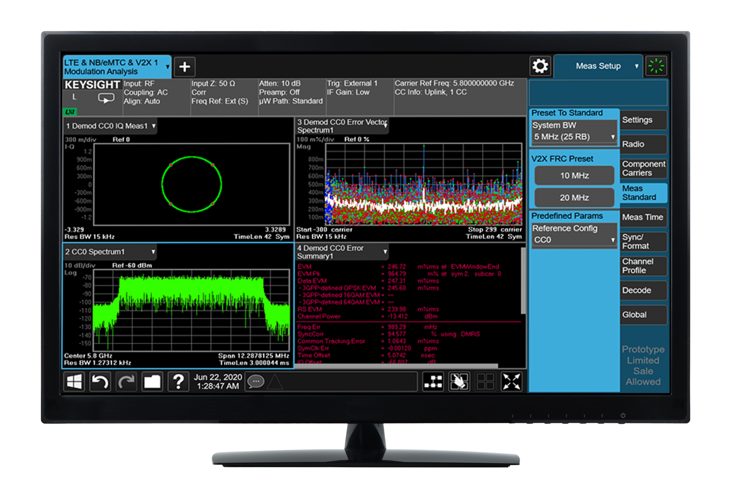Click the Redo arrow icon

coord(126,382)
